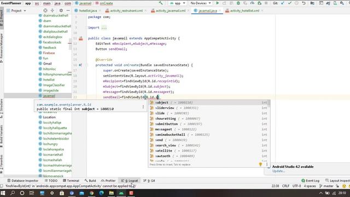
Task: Click the gutter icon next to class javamail
Action: (81, 38)
